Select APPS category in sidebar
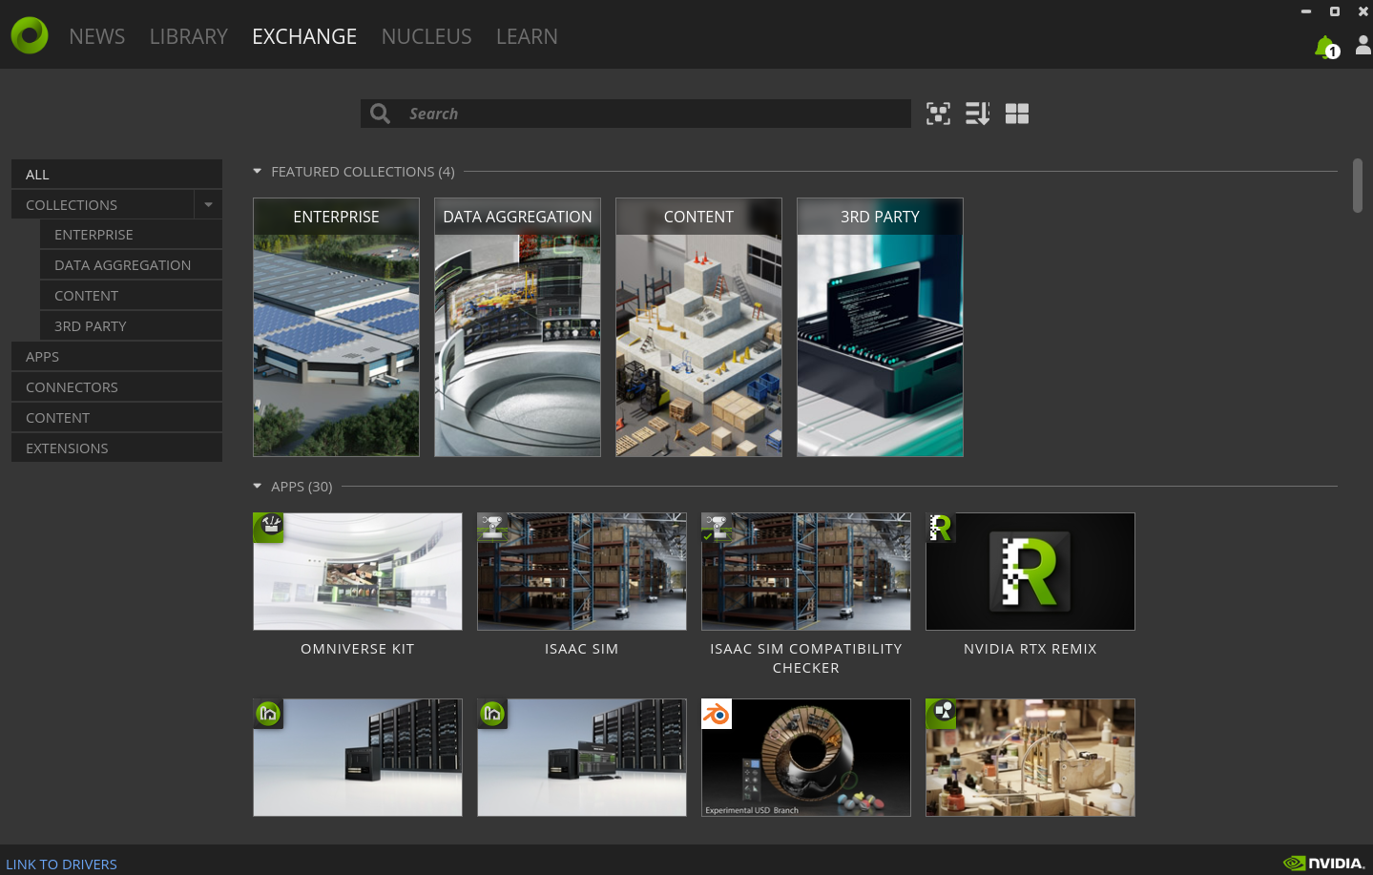Image resolution: width=1373 pixels, height=875 pixels. (116, 357)
